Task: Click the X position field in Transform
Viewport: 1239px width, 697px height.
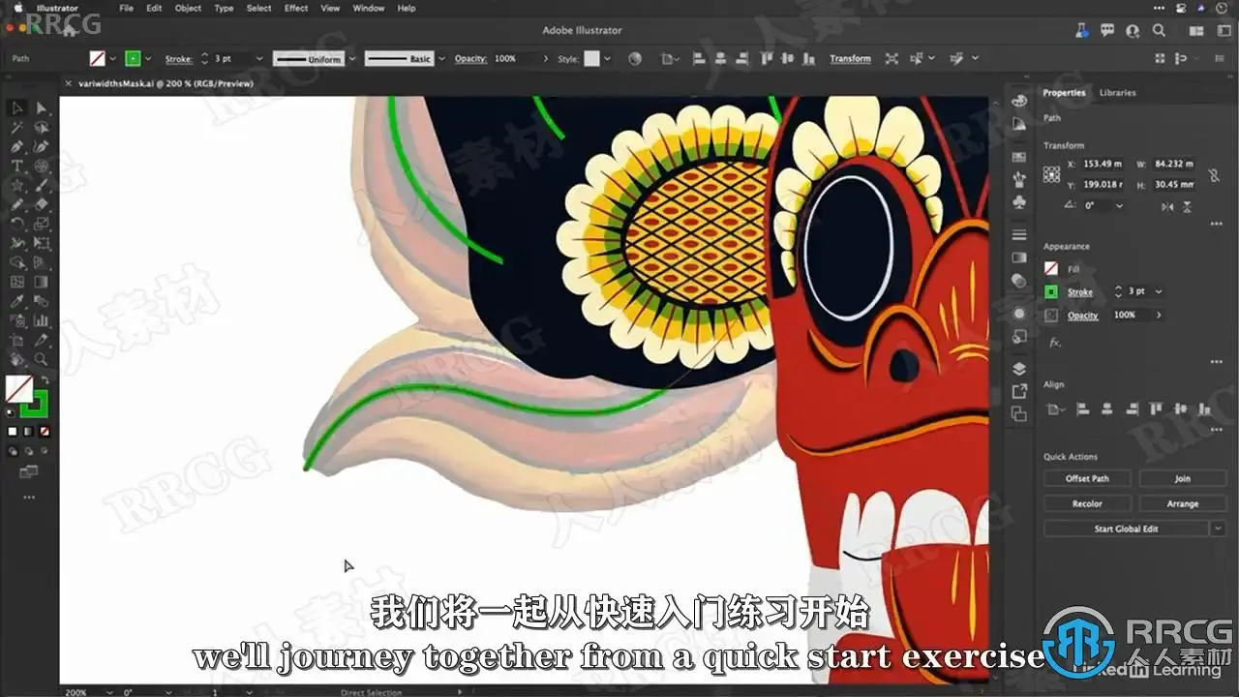Action: coord(1103,165)
